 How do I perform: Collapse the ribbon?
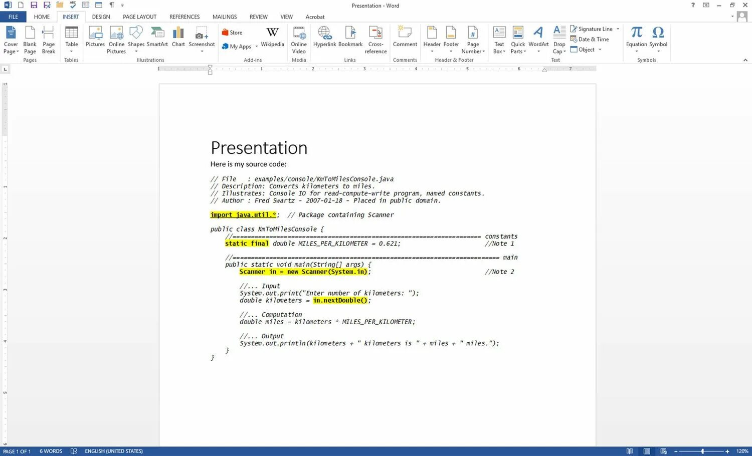[x=745, y=60]
